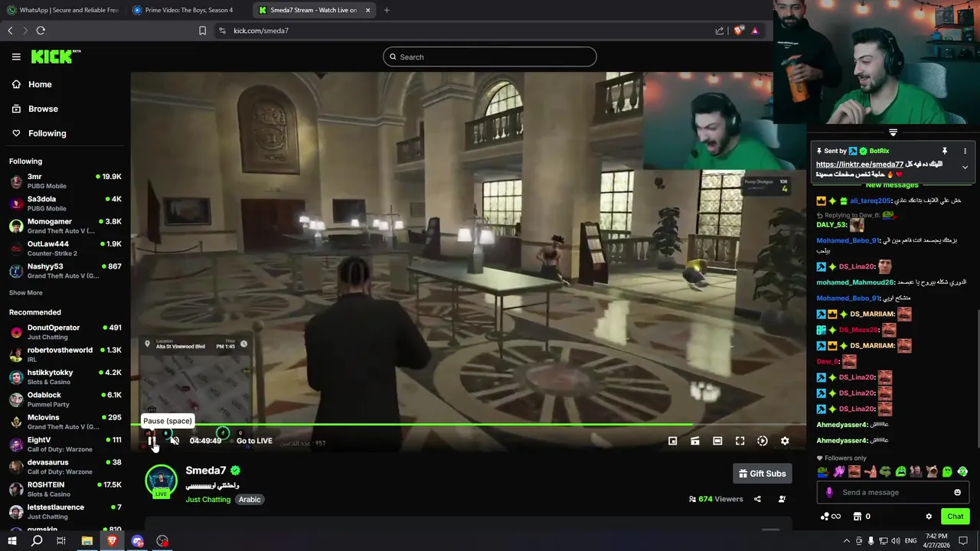
Task: Click the follow user icon beside share
Action: [x=782, y=499]
